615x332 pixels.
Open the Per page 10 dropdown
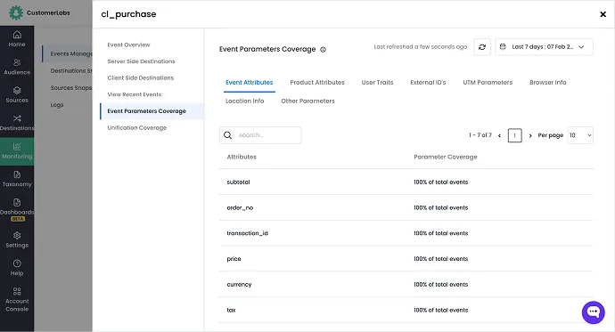click(580, 135)
